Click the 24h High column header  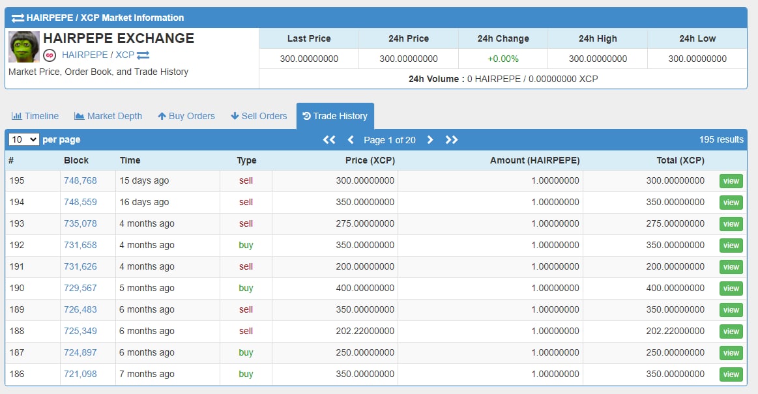[x=598, y=38]
